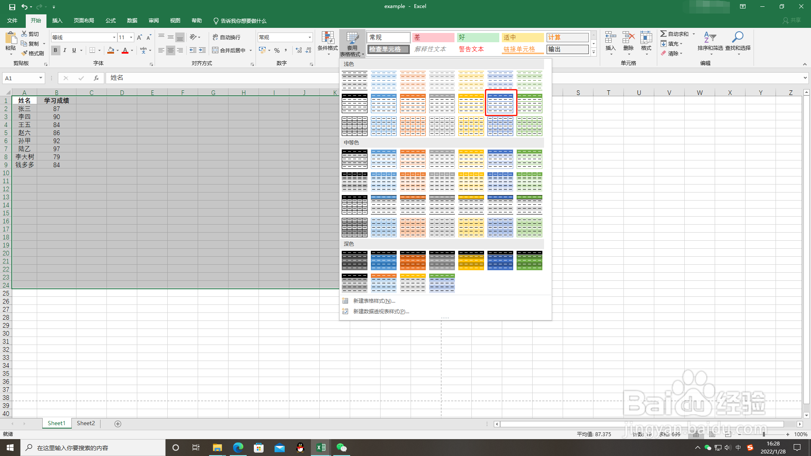Screen dimensions: 811x456
Task: Click the insert function fx icon
Action: [x=96, y=78]
